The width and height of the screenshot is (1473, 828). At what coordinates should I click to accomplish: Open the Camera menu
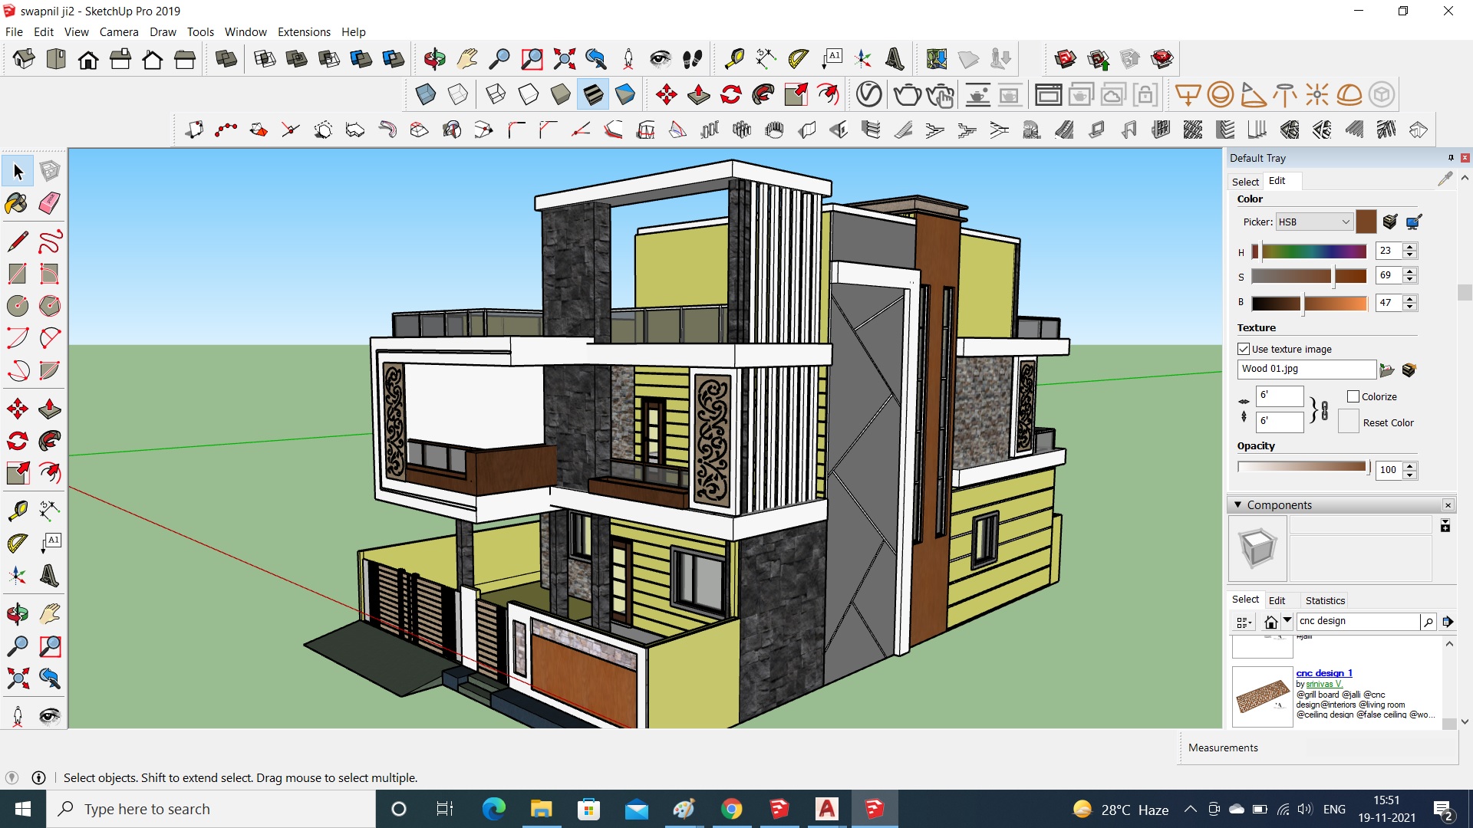click(119, 31)
